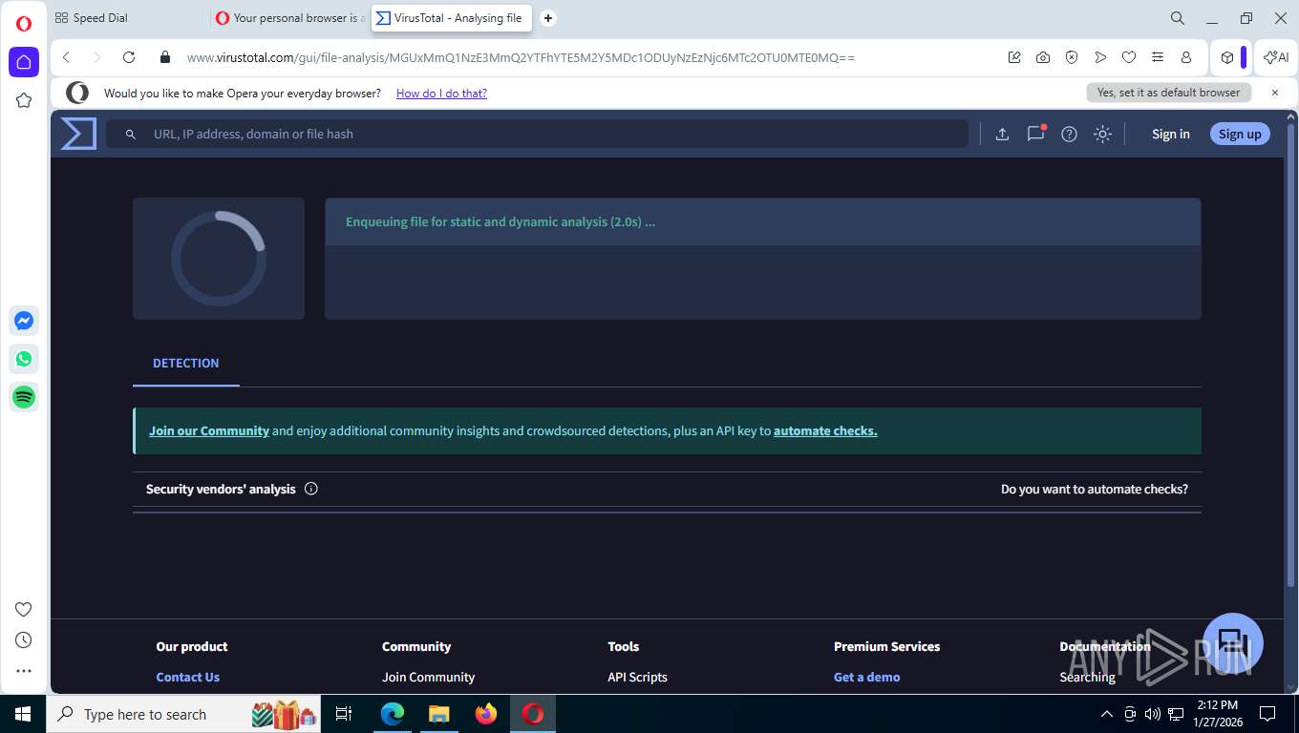Screen dimensions: 1299x733
Task: Open the Windows notification center
Action: point(1267,714)
